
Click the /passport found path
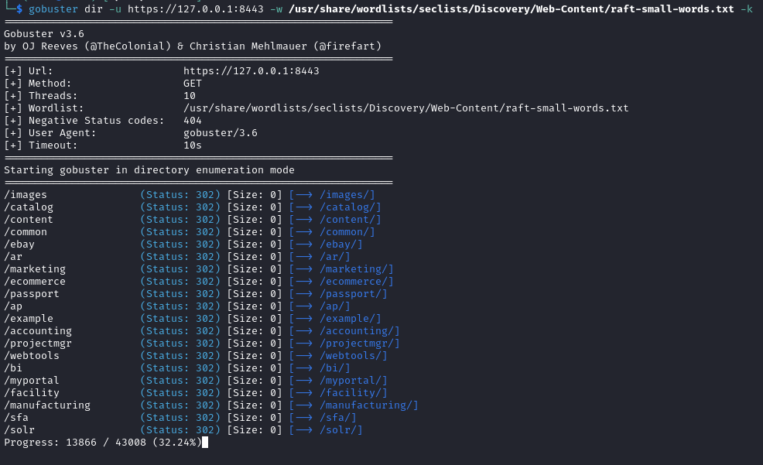pos(32,294)
